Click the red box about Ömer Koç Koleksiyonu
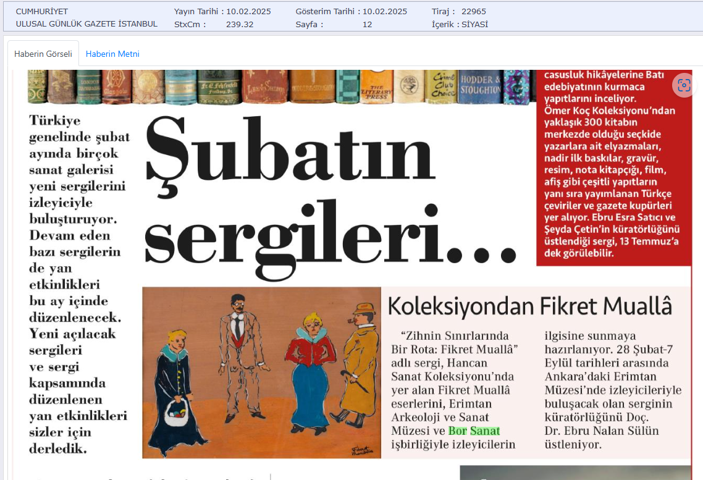 tap(614, 167)
